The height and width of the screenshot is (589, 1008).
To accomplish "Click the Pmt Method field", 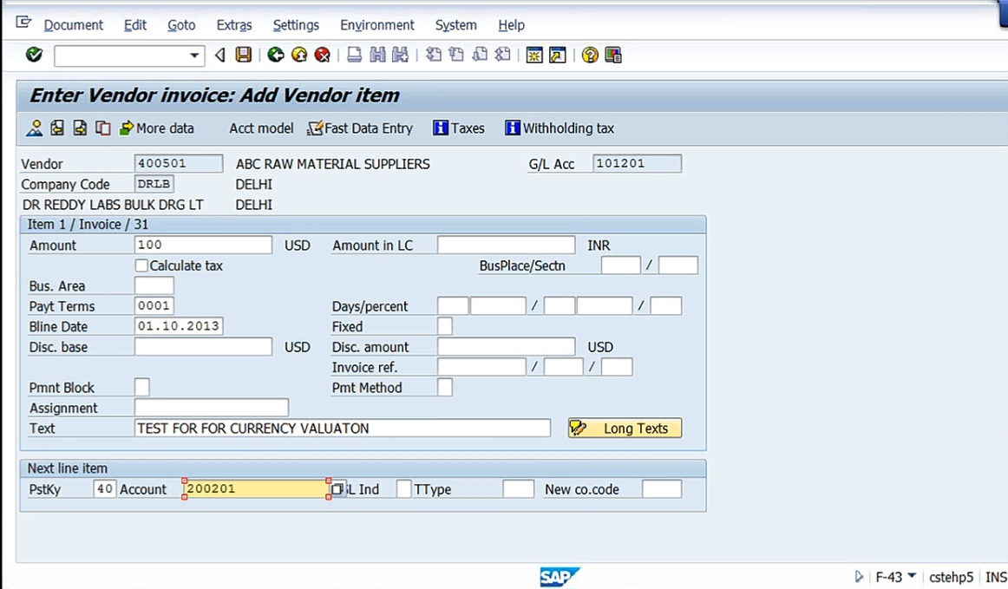I will coord(445,387).
